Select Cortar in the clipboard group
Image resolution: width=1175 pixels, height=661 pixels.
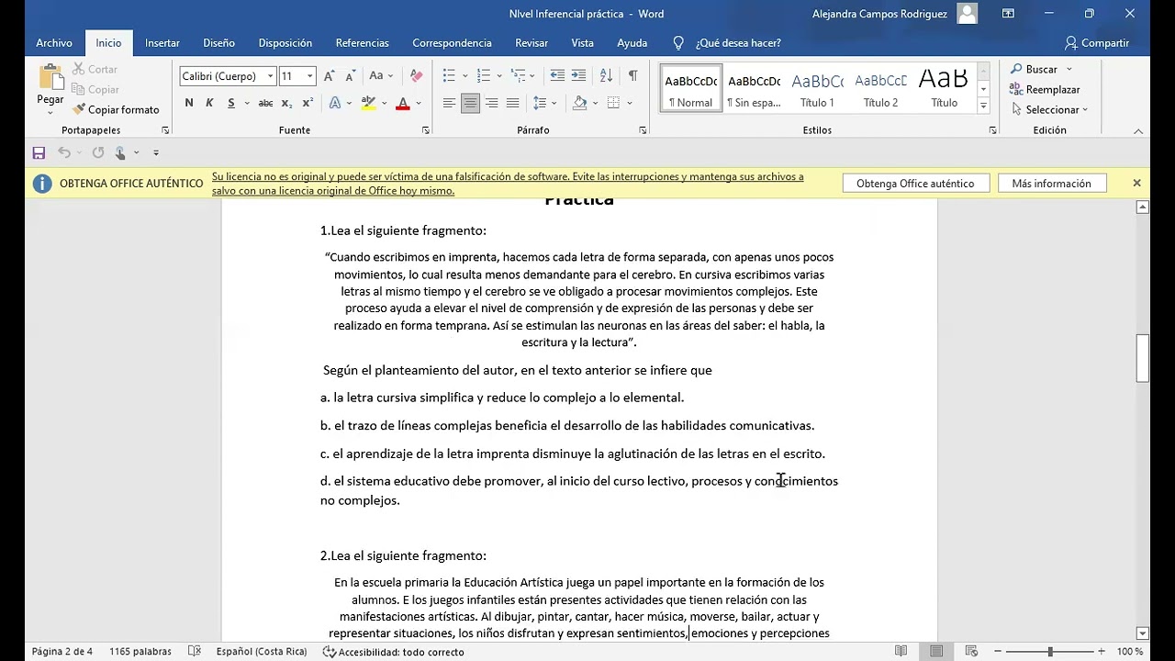point(95,69)
